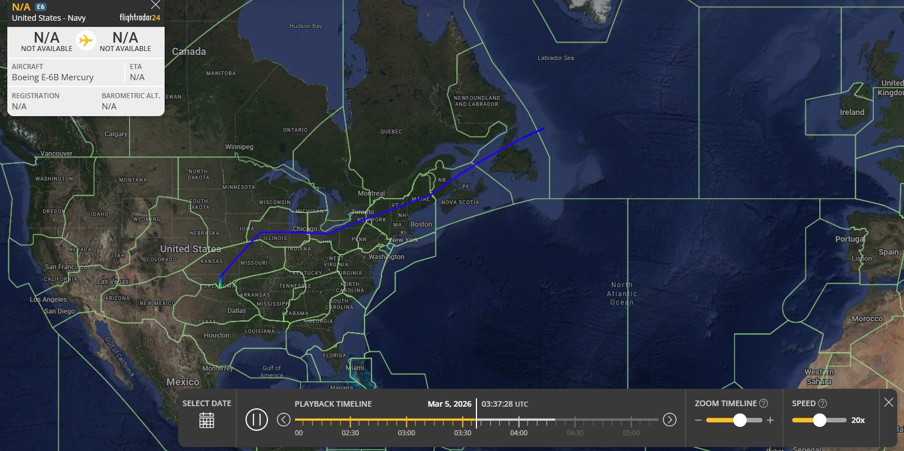
Task: Step the playback timeline backward with left arrow
Action: point(284,420)
